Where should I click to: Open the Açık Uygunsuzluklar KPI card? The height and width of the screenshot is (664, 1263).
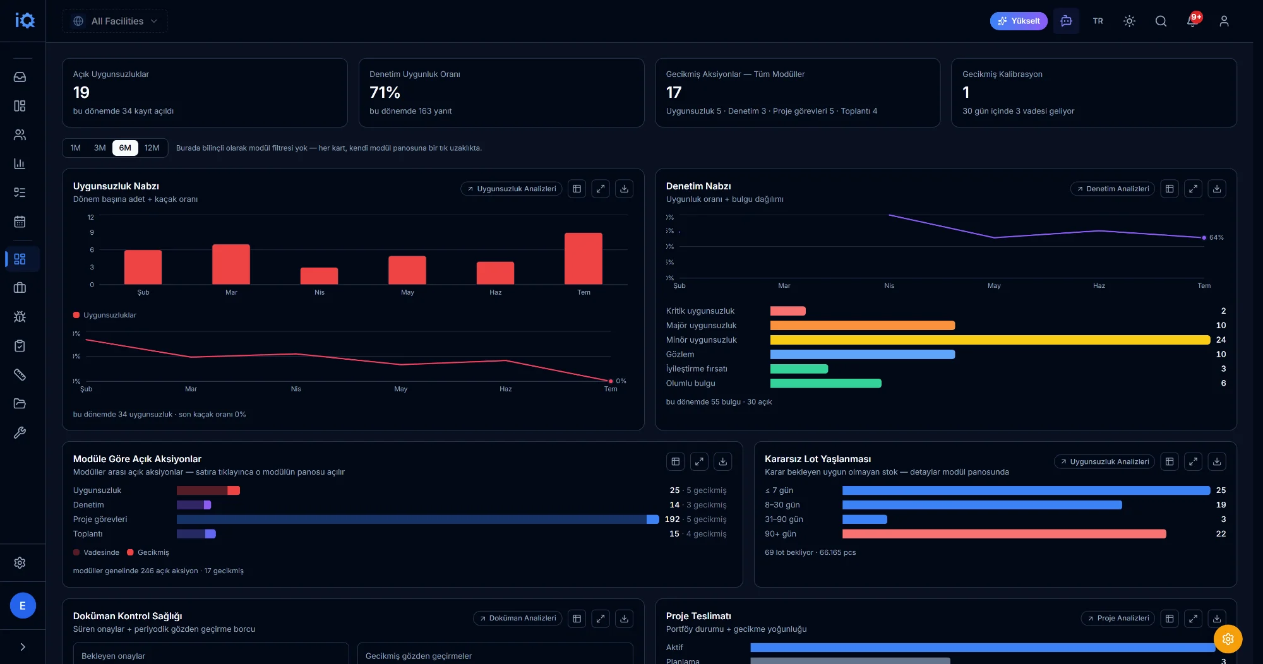[x=205, y=93]
